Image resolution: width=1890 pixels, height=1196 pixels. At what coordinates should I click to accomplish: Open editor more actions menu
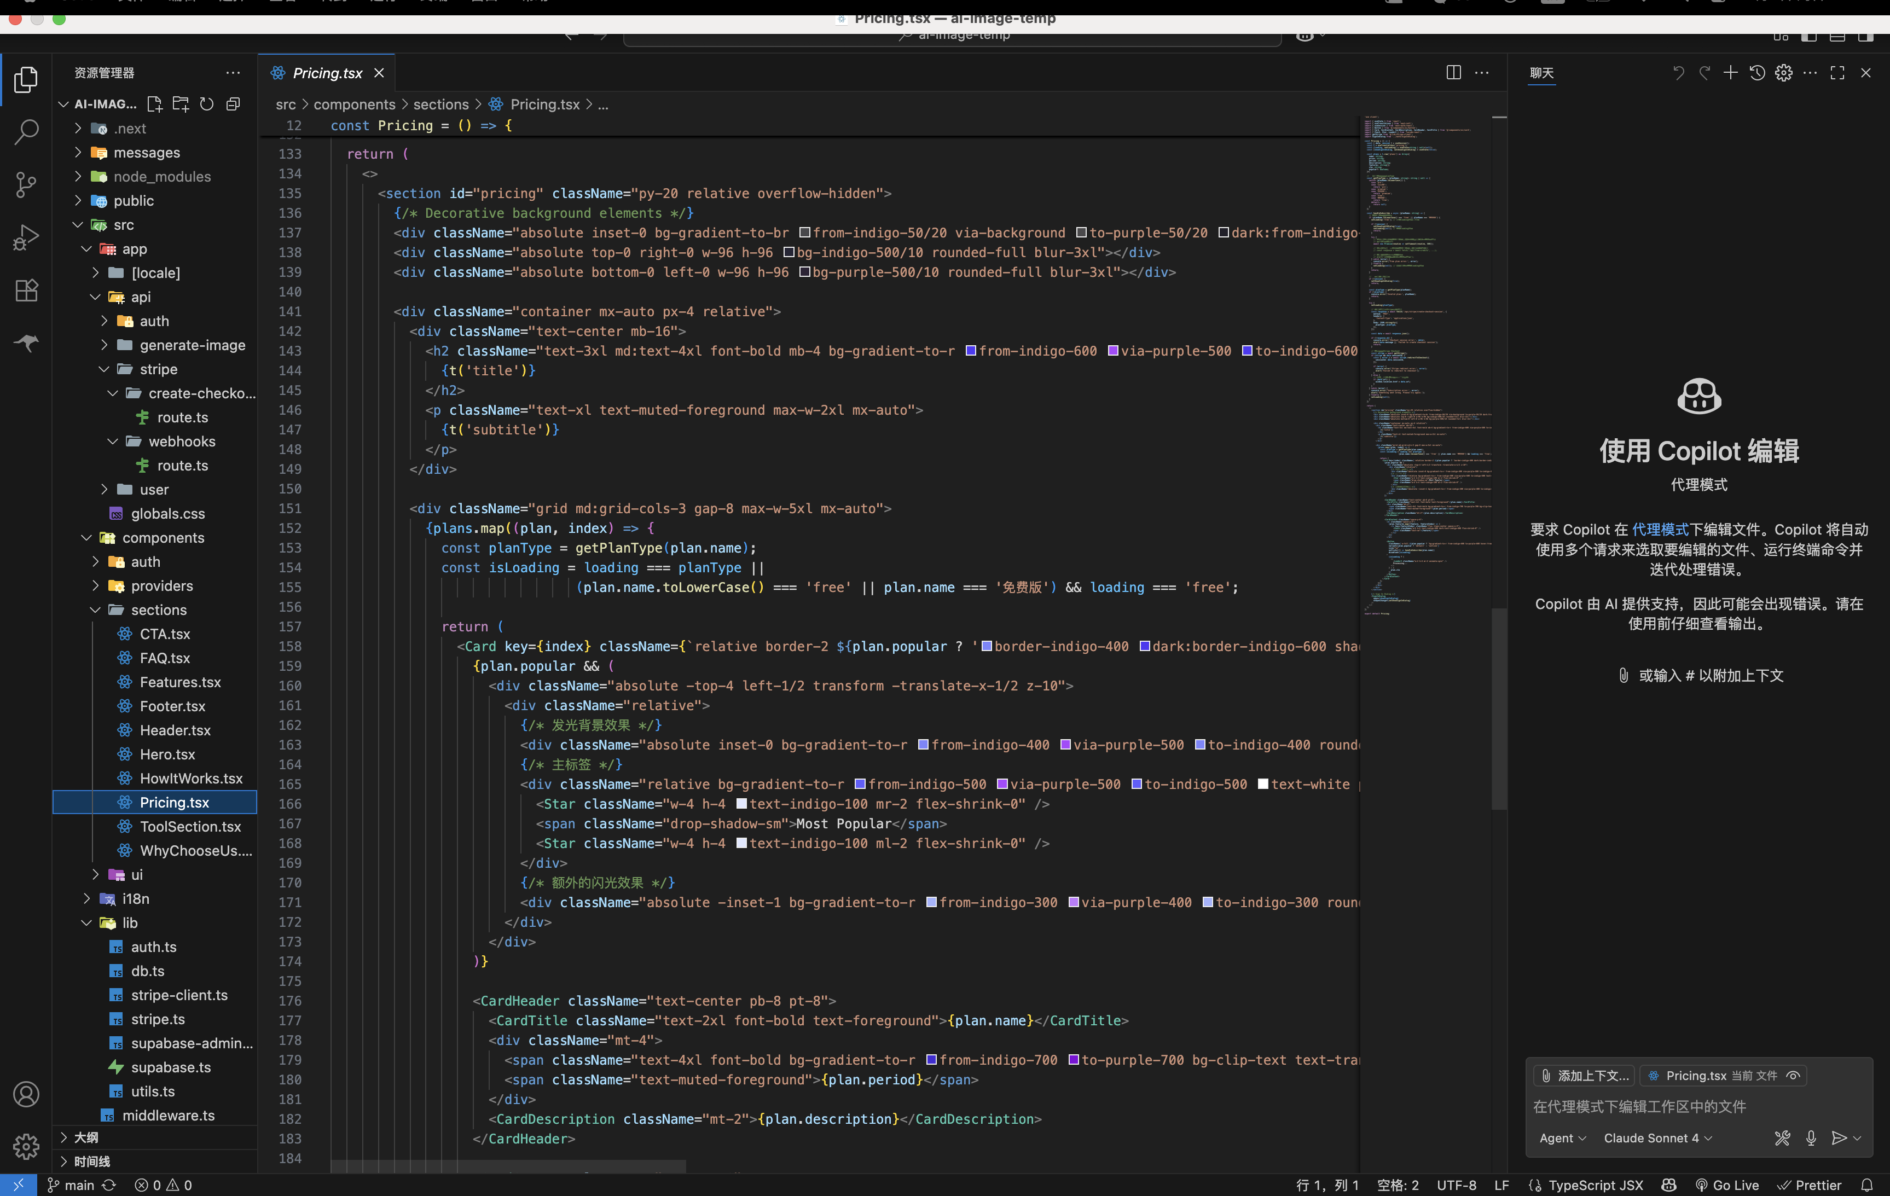[1482, 72]
